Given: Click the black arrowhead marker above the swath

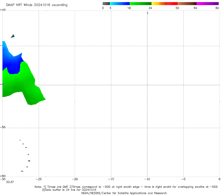Looking at the screenshot, I should point(13,36).
